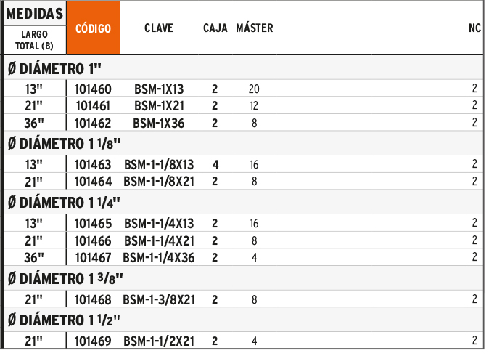Click the orange CÓDIGO column header
This screenshot has width=489, height=356.
94,28
